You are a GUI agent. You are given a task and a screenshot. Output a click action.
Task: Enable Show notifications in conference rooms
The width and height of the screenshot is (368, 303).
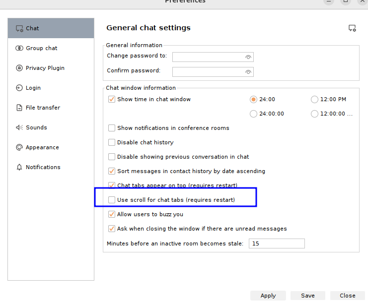pos(112,128)
